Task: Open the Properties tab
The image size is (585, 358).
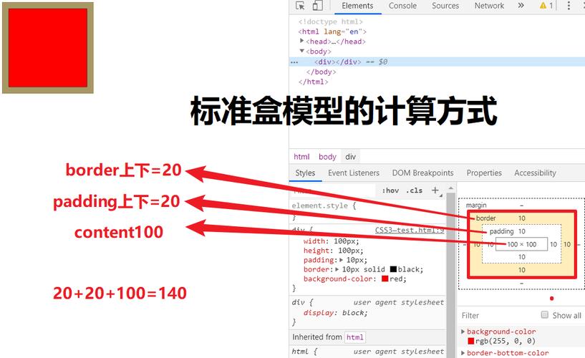Action: pyautogui.click(x=484, y=173)
